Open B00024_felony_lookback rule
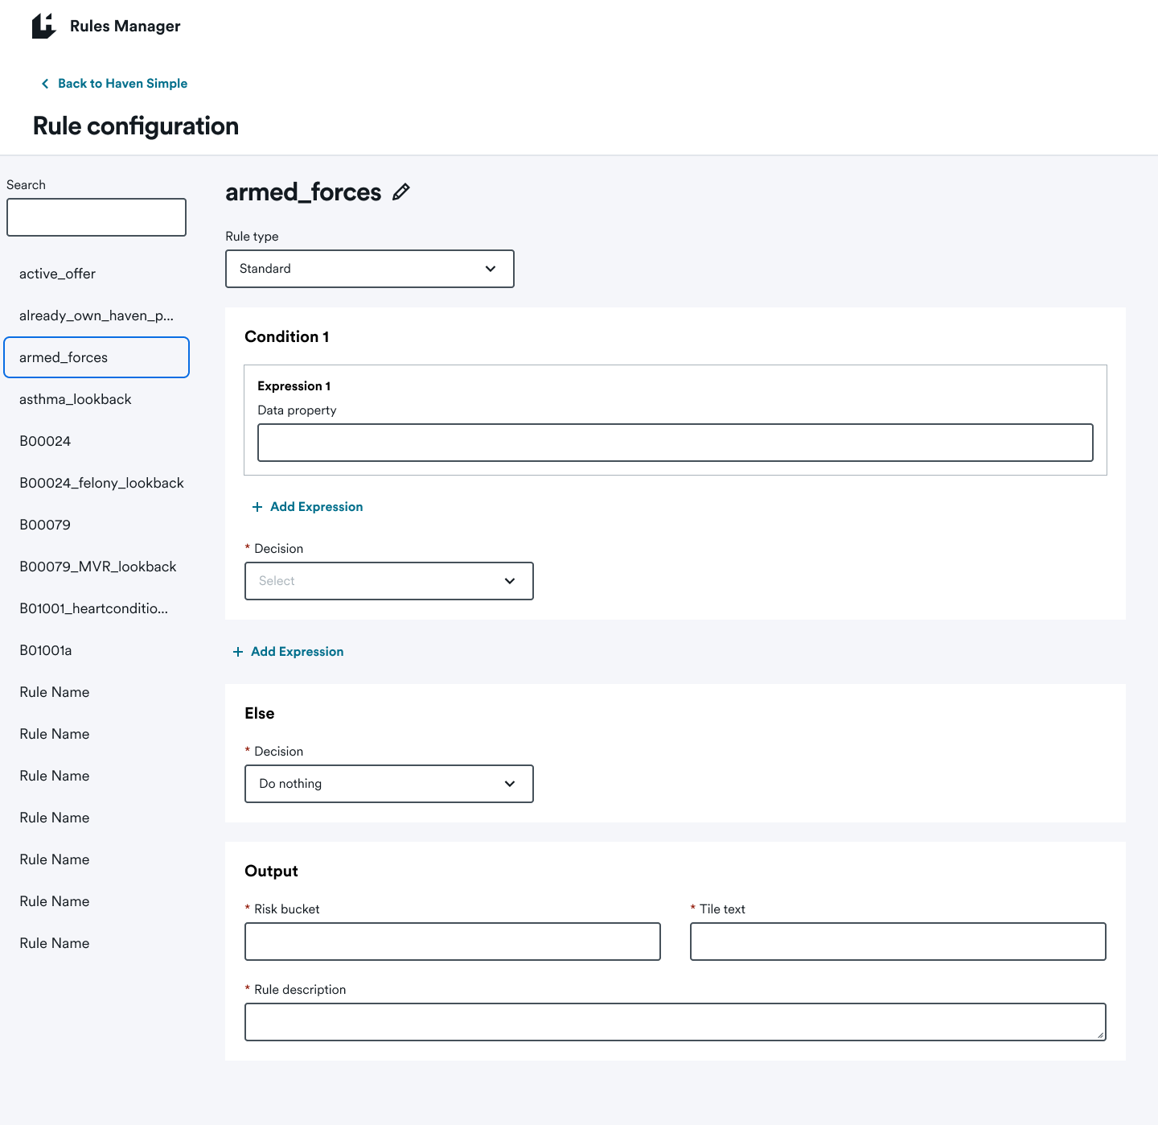Viewport: 1158px width, 1125px height. [101, 483]
